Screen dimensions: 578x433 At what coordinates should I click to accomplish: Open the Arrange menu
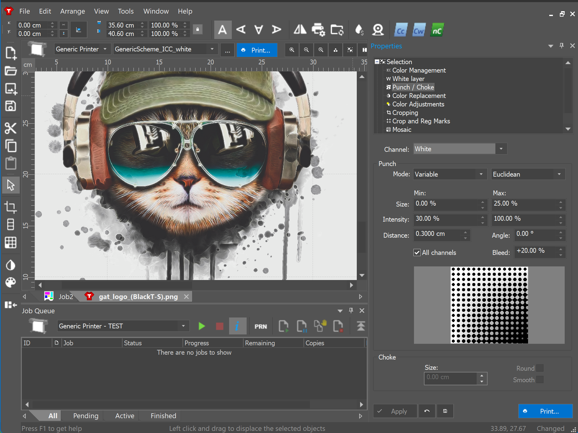point(72,11)
